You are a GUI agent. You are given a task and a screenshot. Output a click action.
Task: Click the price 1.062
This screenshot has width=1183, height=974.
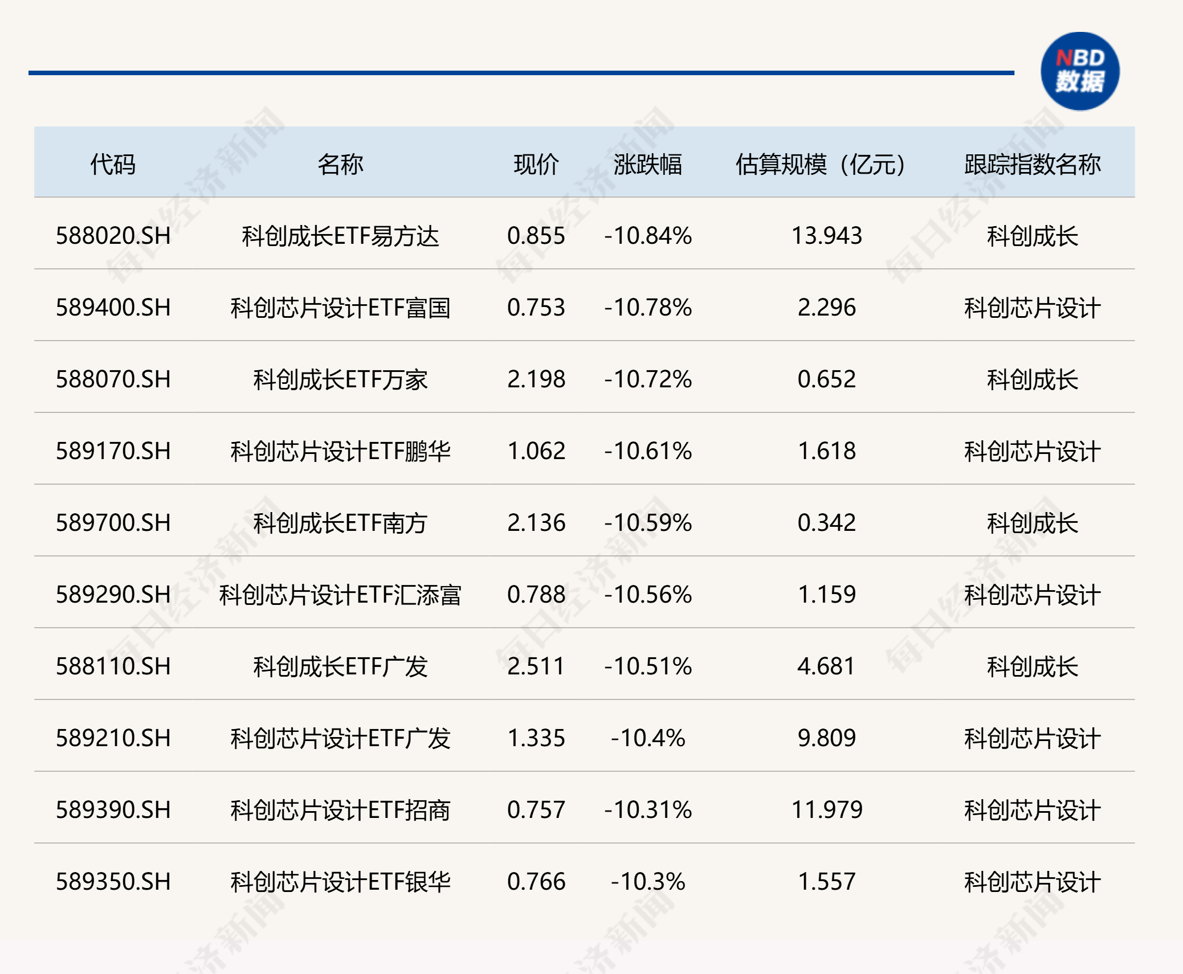click(x=536, y=451)
